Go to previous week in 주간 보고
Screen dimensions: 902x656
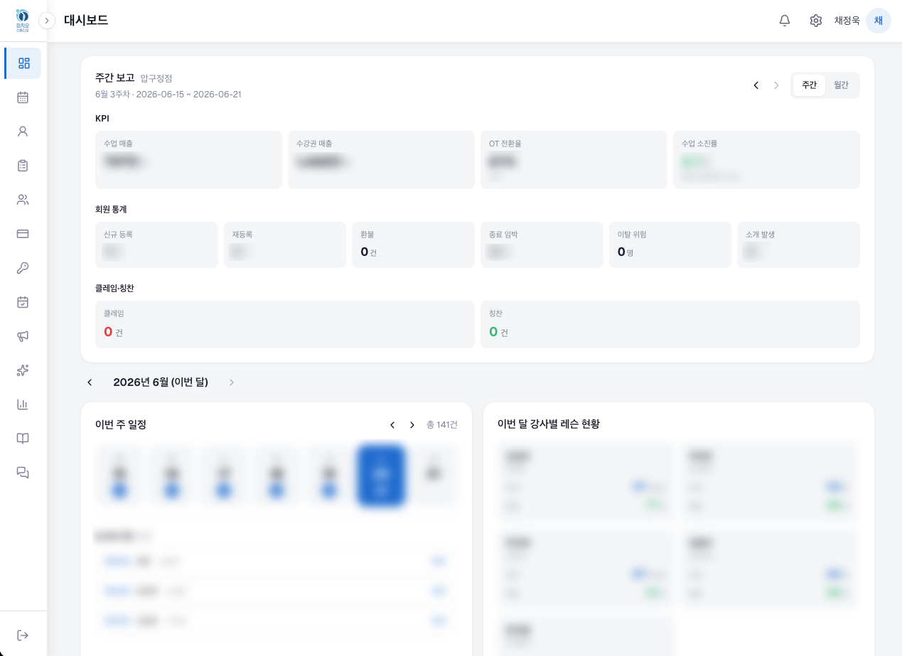click(x=756, y=85)
